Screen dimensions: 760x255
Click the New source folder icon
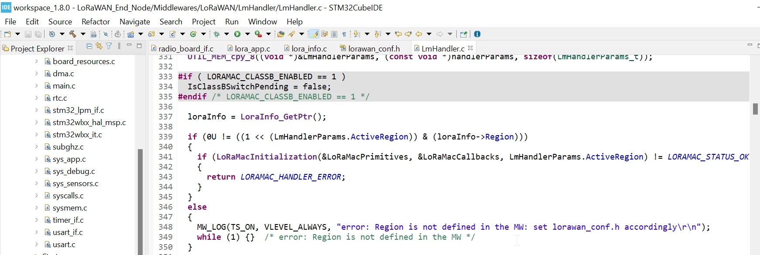tap(151, 34)
